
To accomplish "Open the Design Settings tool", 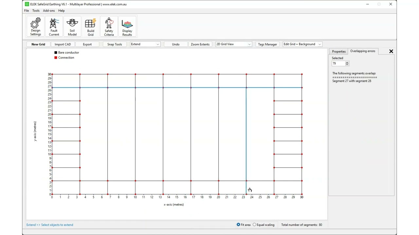I will coord(36,27).
